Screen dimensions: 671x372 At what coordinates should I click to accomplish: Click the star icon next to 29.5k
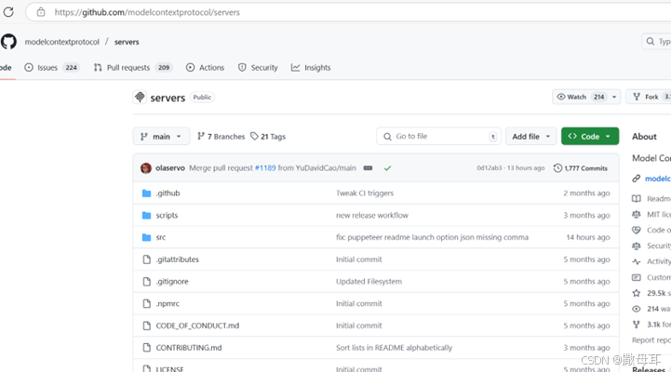click(637, 293)
